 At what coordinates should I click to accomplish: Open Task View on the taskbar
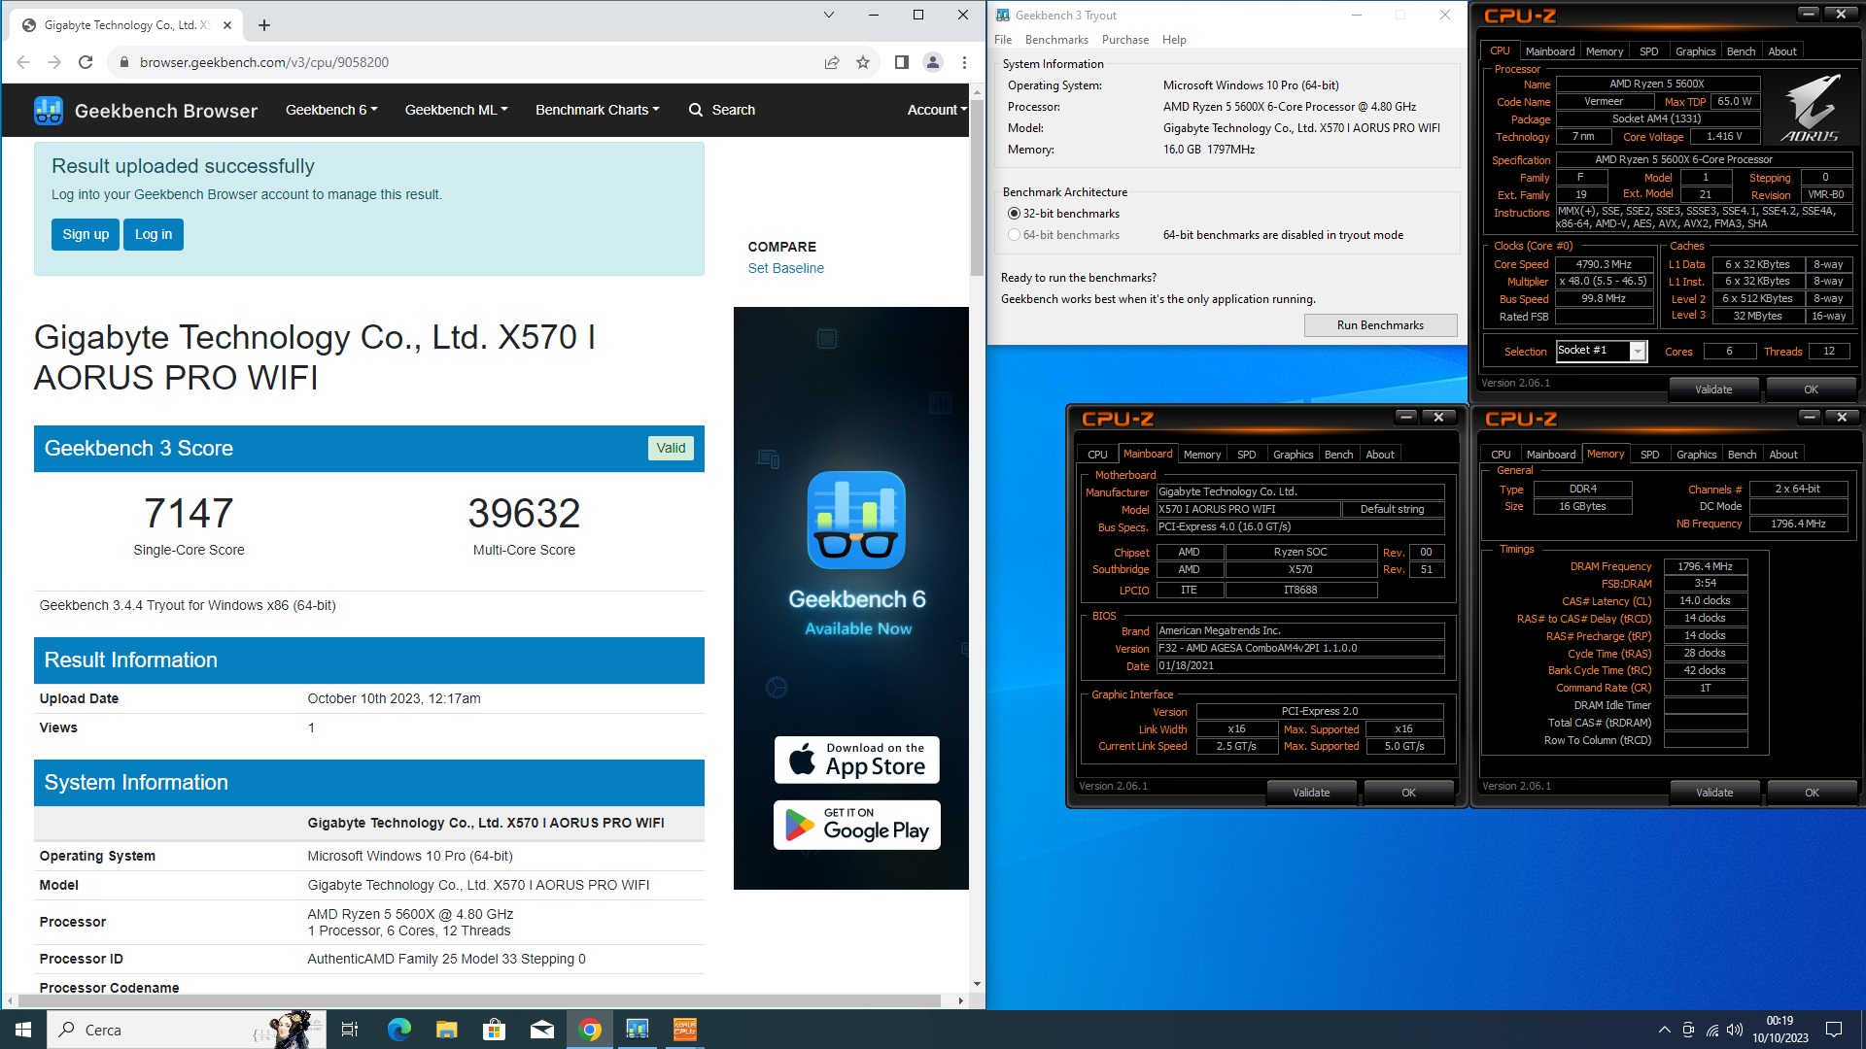click(x=350, y=1030)
